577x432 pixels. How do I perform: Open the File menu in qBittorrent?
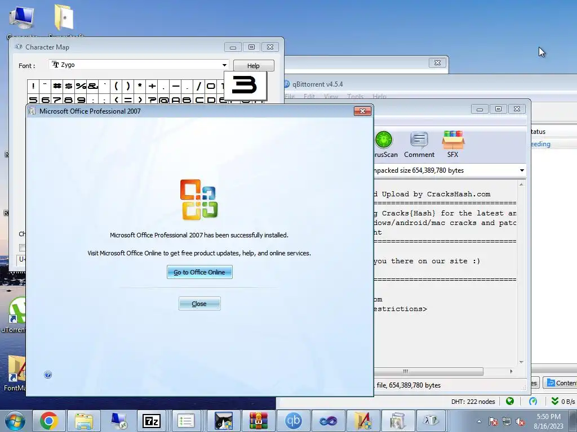[x=290, y=96]
